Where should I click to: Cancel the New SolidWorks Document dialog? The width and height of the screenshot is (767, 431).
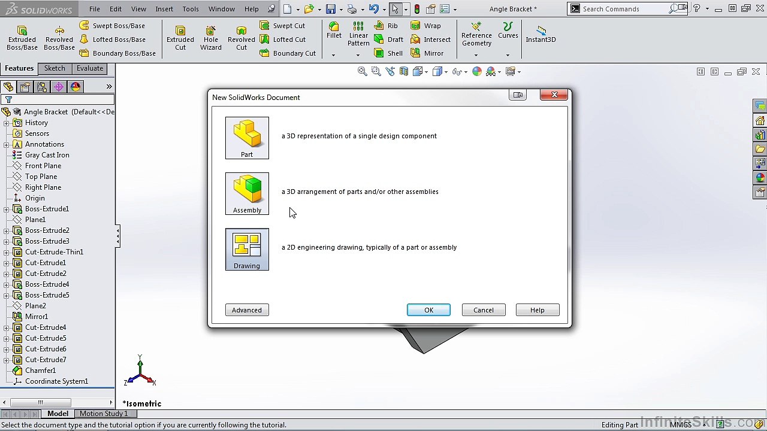coord(484,310)
